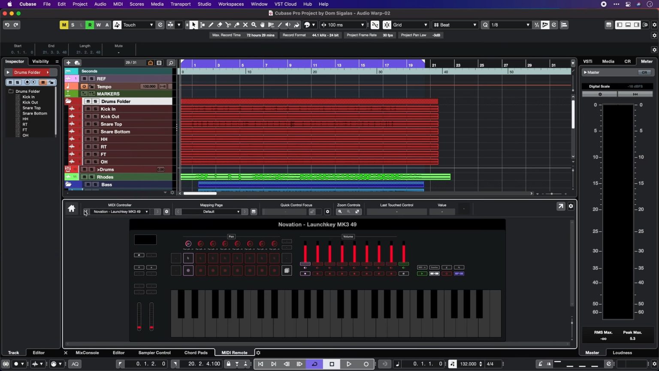The image size is (659, 371).
Task: Select the Object Selection arrow tool
Action: 193,24
